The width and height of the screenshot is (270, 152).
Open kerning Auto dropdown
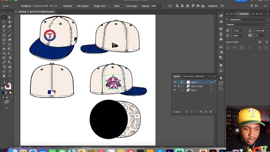pos(244,35)
